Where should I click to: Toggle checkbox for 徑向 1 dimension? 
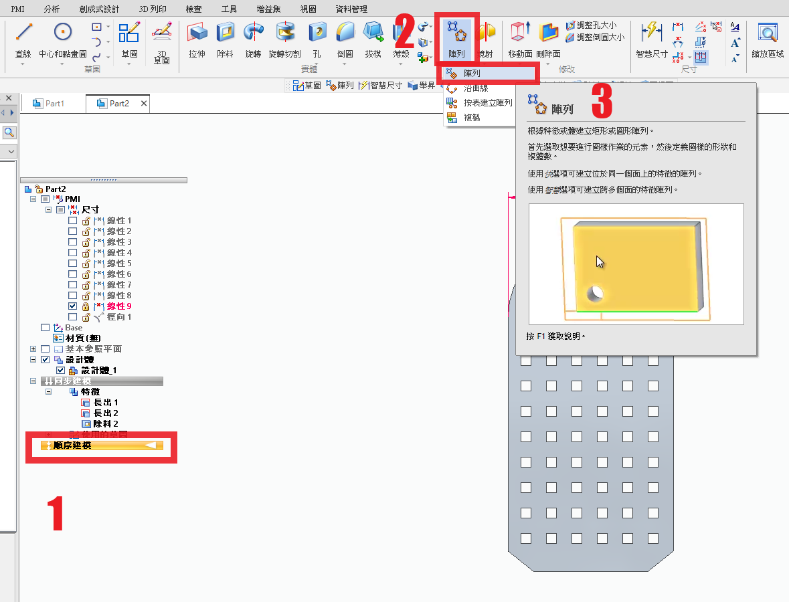click(x=72, y=317)
